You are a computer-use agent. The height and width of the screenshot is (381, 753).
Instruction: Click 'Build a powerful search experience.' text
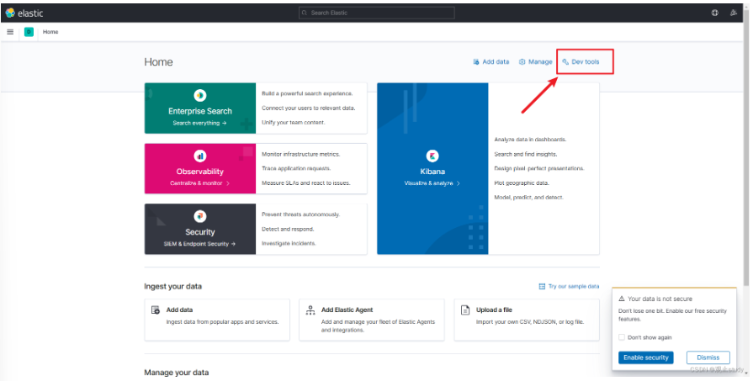(x=307, y=93)
